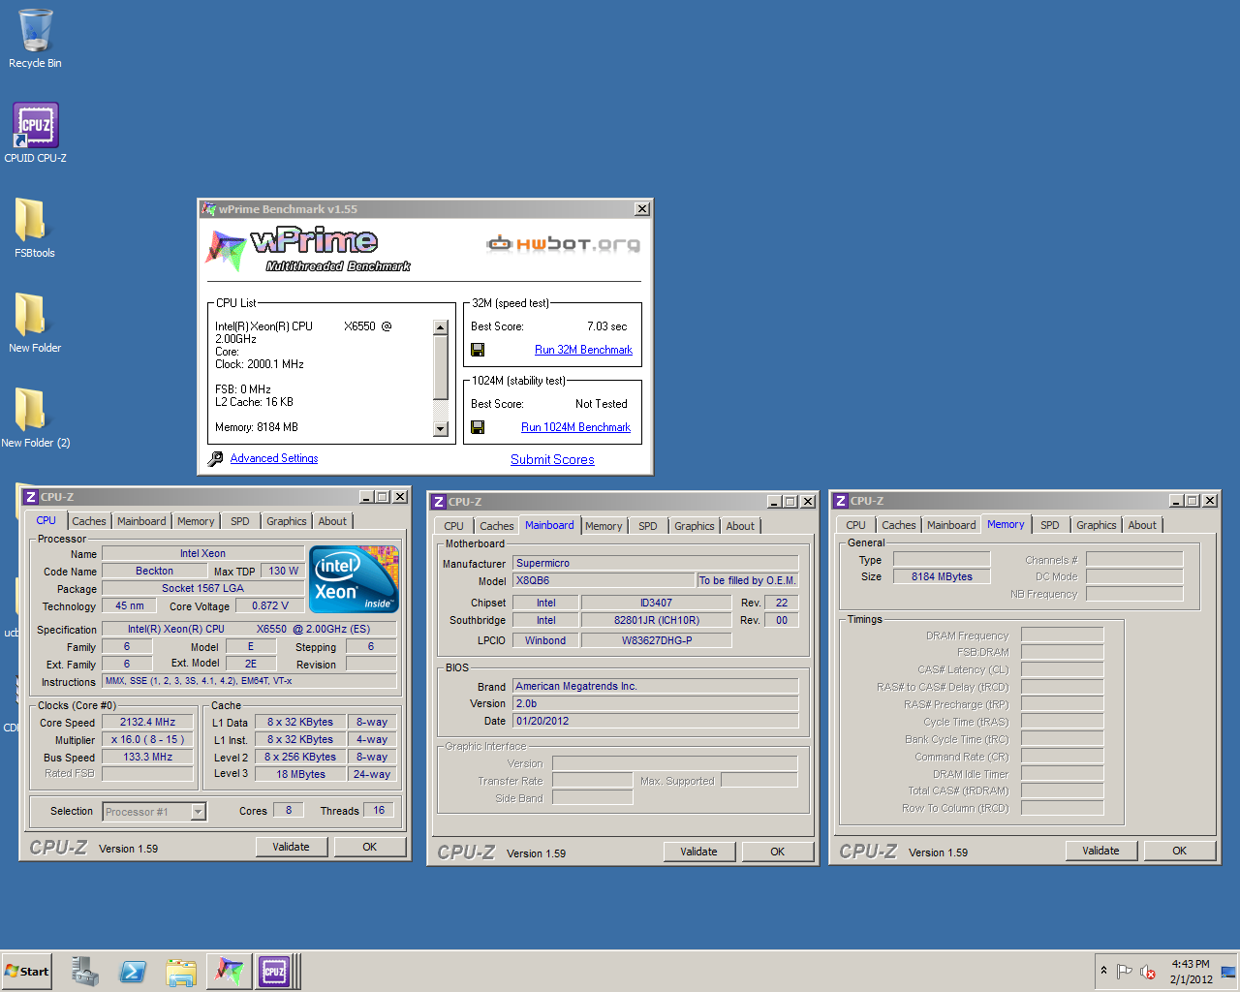The image size is (1240, 992).
Task: Click the Start button
Action: [x=27, y=971]
